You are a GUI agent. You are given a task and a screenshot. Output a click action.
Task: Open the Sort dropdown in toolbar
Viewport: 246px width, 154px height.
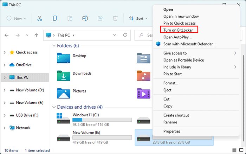point(138,19)
